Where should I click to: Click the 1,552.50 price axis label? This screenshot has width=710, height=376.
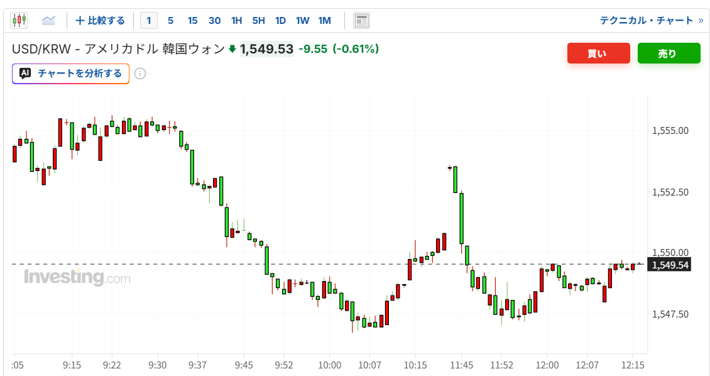point(670,192)
